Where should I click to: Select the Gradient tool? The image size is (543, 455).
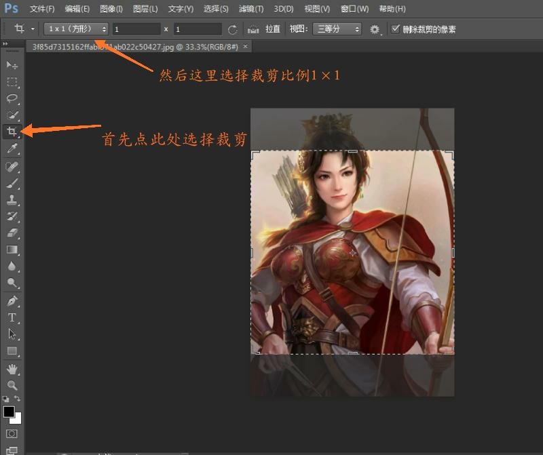12,250
